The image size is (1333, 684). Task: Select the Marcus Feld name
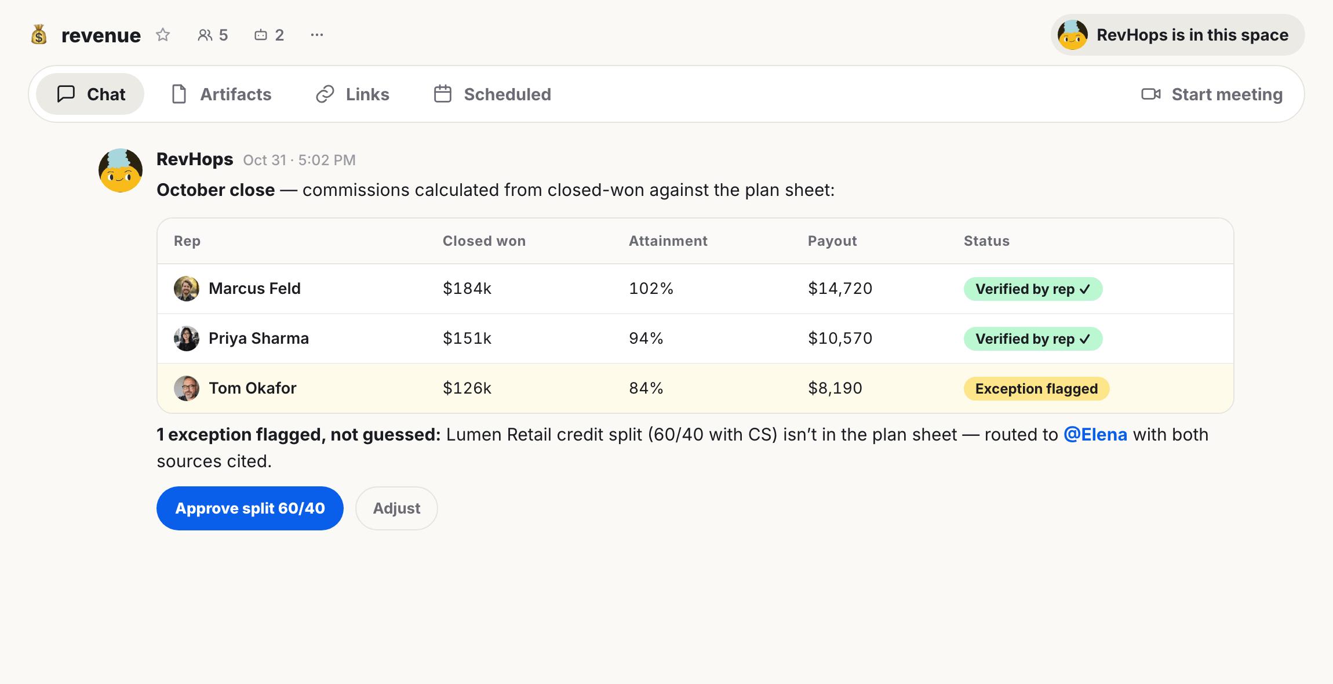254,289
